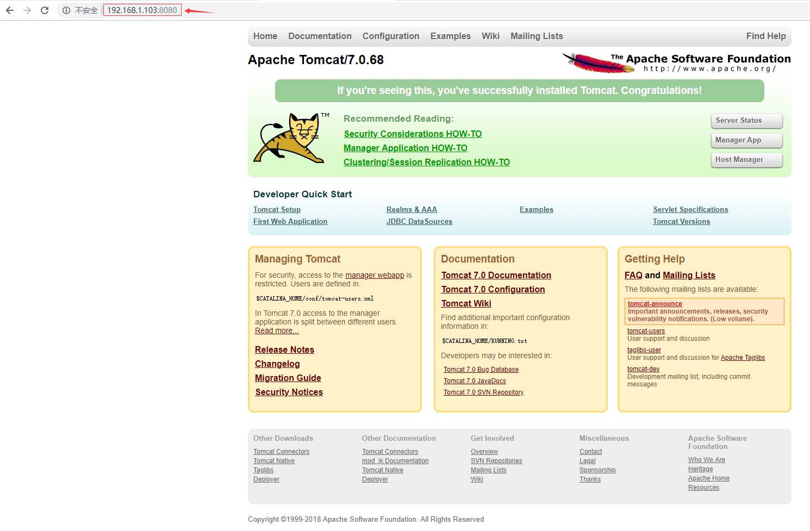Open Tomcat 7.0 Bug Database link
810x531 pixels.
click(x=481, y=370)
